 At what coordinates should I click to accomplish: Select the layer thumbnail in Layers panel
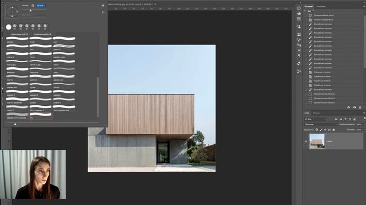317,141
